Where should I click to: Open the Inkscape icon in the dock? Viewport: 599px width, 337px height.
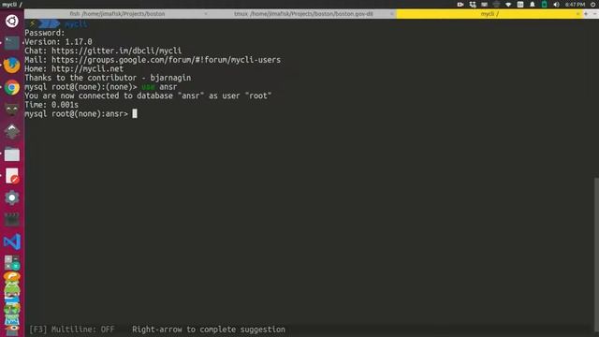(x=12, y=132)
